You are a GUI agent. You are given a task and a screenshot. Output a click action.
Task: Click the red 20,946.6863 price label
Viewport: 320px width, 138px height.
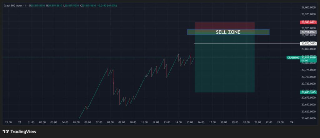coord(308,22)
